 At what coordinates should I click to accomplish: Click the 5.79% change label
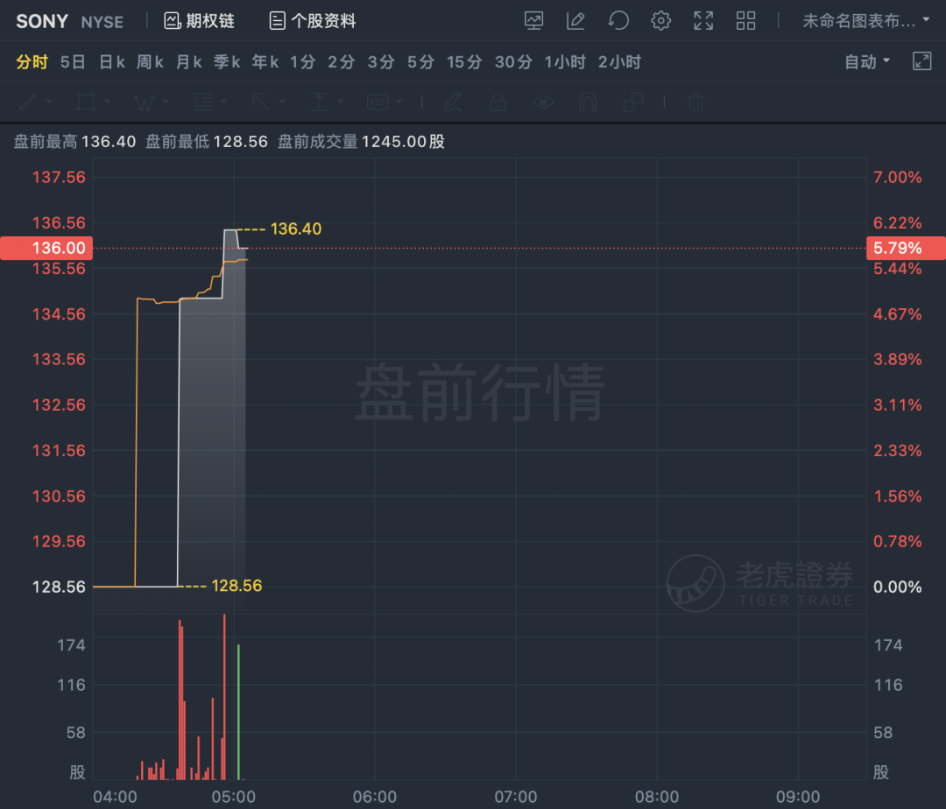coord(906,248)
